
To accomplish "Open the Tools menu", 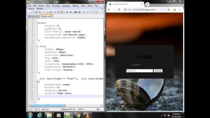I will [83, 6].
